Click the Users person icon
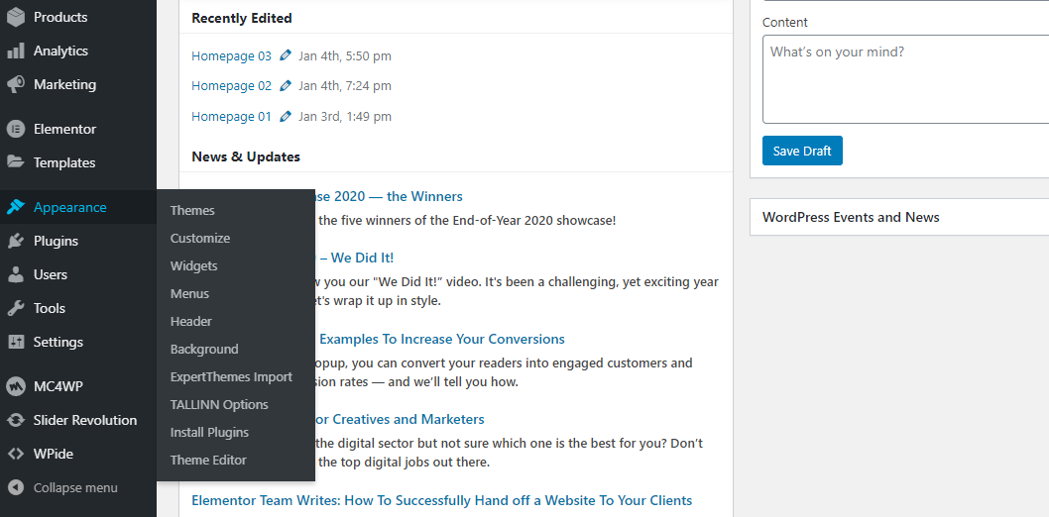1049x517 pixels. 16,274
